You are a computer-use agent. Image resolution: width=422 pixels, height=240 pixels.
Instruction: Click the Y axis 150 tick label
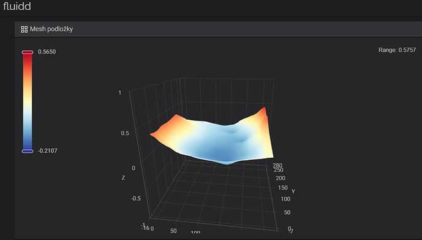point(283,188)
